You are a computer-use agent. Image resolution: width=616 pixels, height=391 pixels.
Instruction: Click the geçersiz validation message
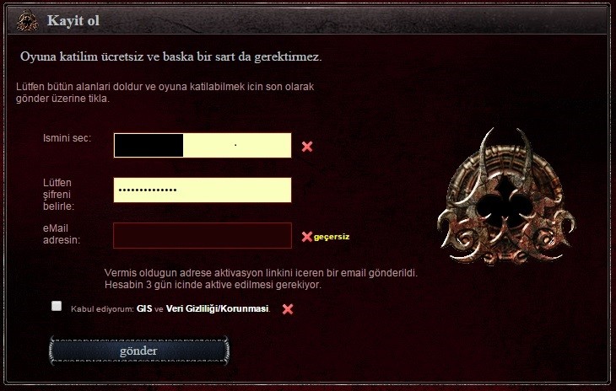click(x=332, y=237)
